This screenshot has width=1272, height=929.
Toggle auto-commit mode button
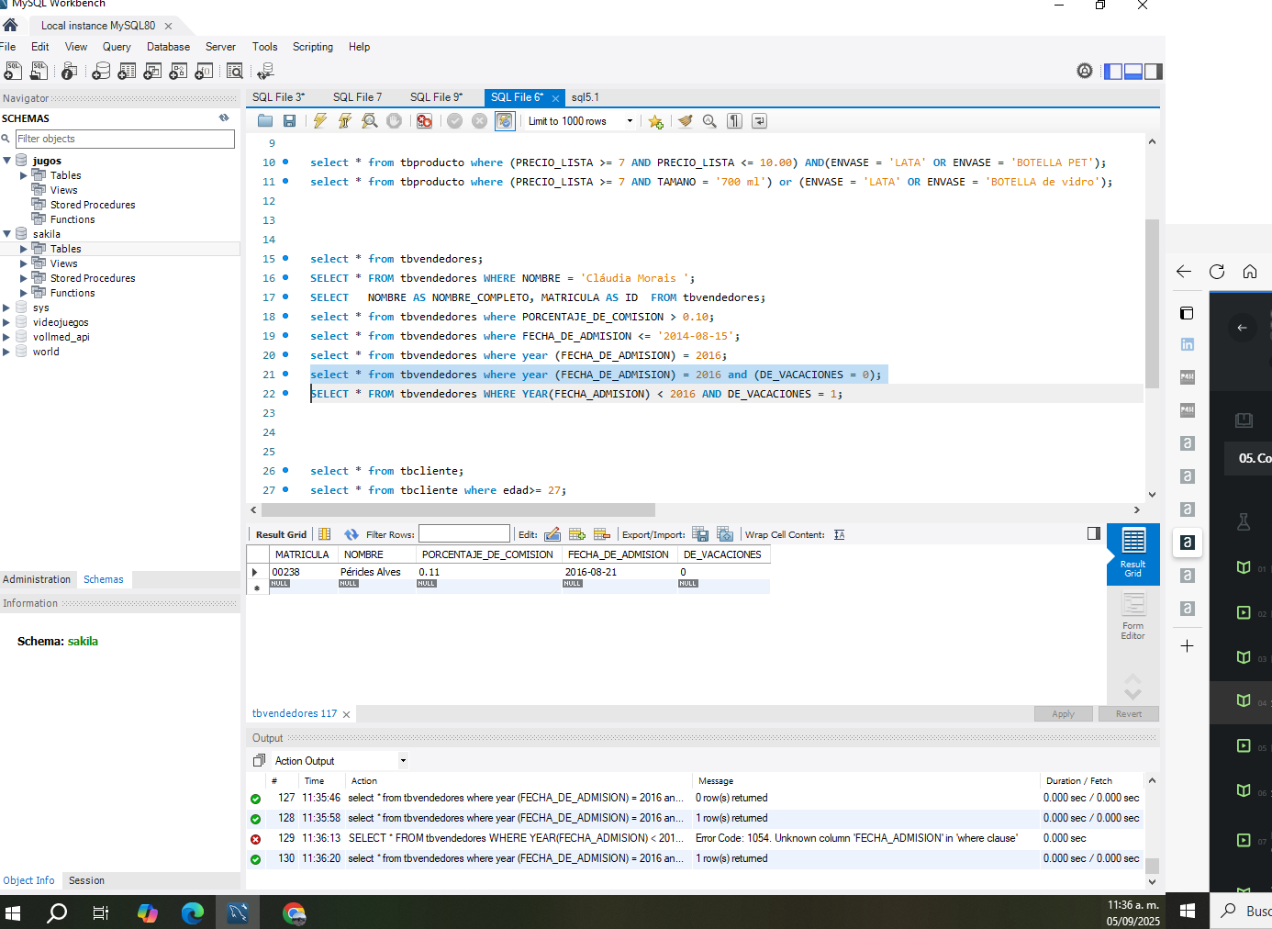(504, 121)
